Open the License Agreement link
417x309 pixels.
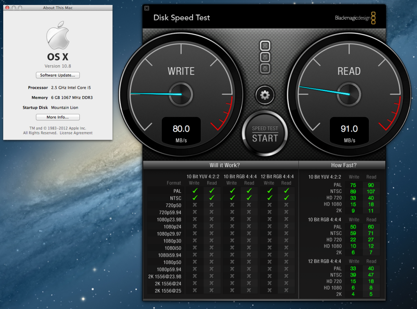click(76, 133)
